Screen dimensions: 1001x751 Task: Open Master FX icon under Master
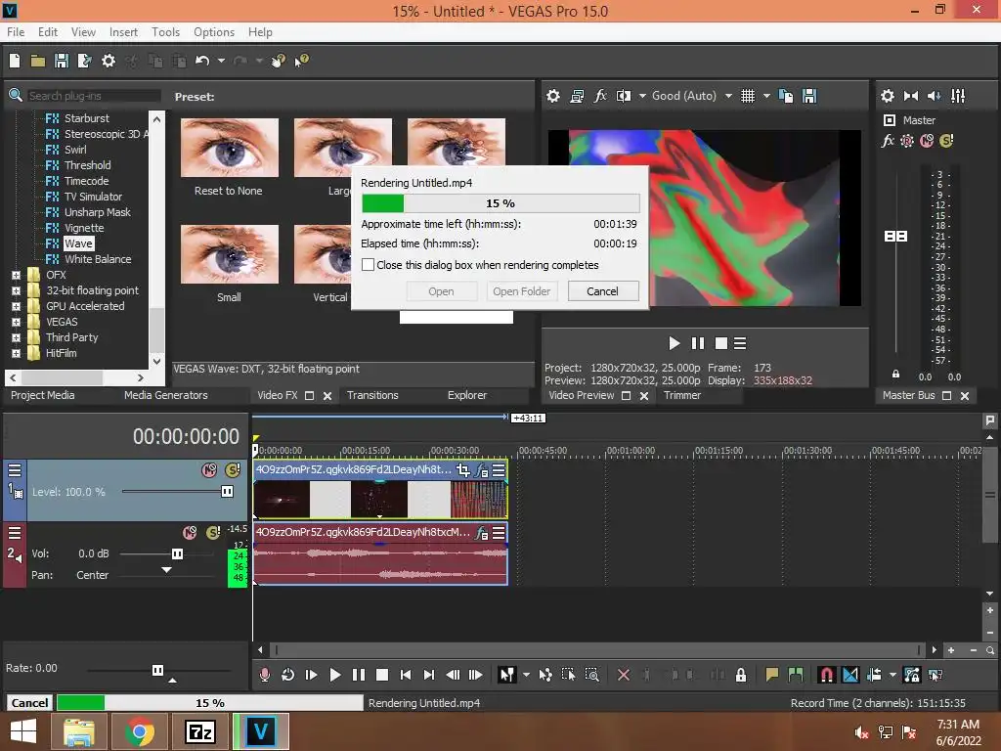pyautogui.click(x=888, y=141)
